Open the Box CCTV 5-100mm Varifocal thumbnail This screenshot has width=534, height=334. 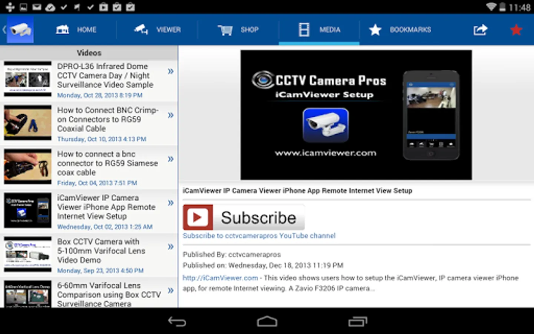tap(28, 254)
